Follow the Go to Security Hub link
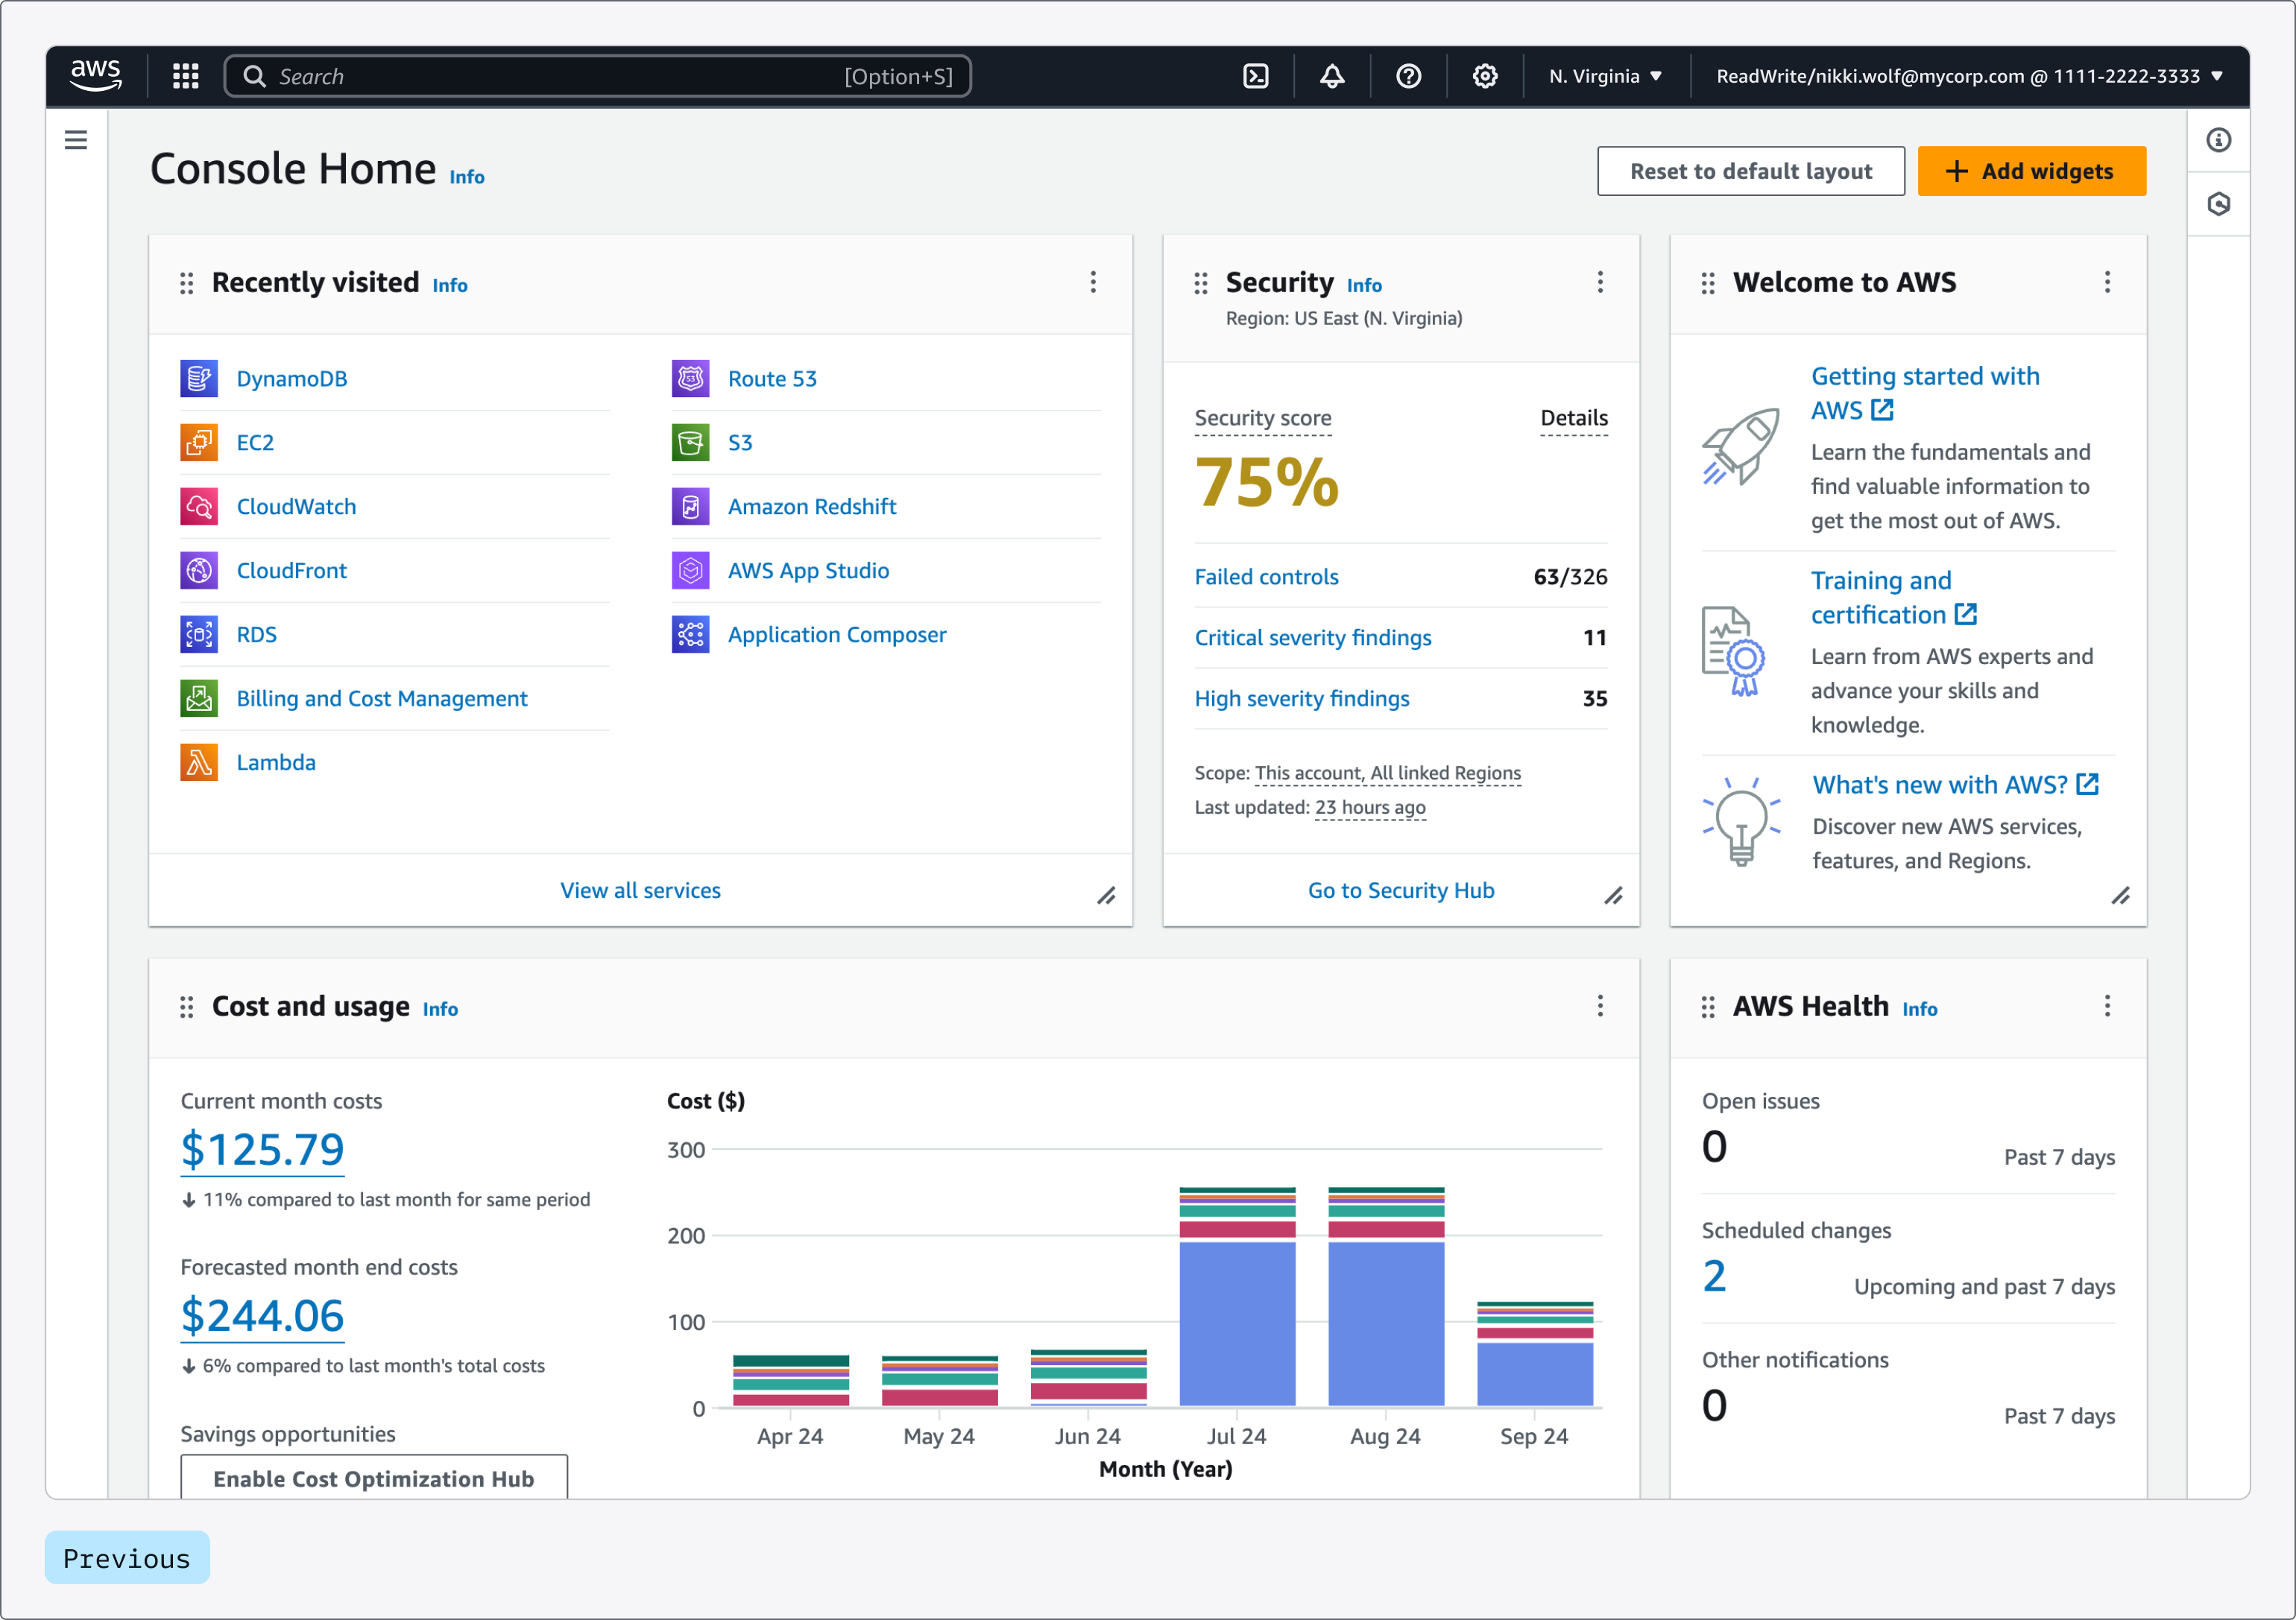Image resolution: width=2296 pixels, height=1620 pixels. pyautogui.click(x=1400, y=890)
